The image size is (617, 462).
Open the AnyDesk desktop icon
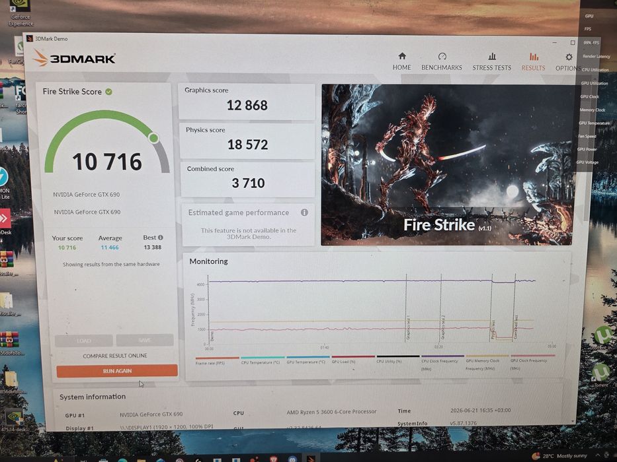pos(5,222)
